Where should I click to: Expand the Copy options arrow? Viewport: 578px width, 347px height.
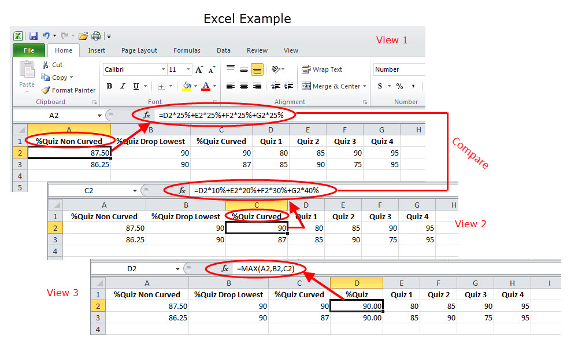[x=72, y=77]
